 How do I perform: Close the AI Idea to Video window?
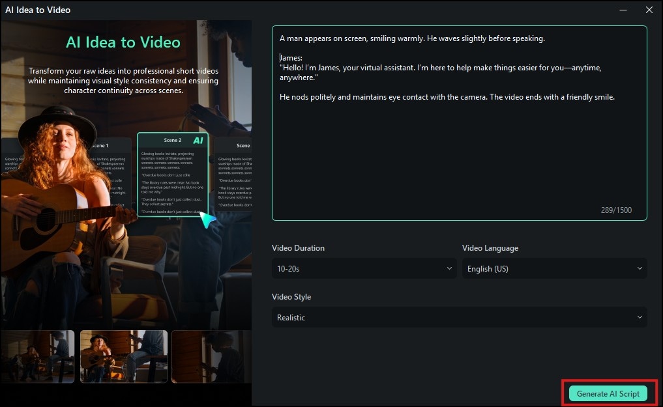coord(649,10)
